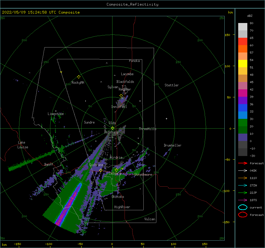Image resolution: width=265 pixels, height=248 pixels.
Task: Click the Limestone label
Action: 56,114
